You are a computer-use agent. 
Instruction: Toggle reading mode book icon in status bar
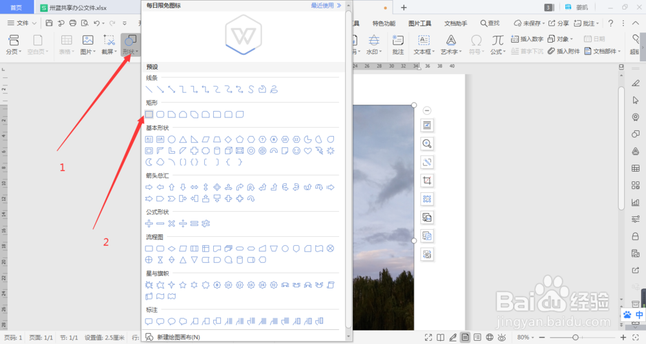click(441, 338)
